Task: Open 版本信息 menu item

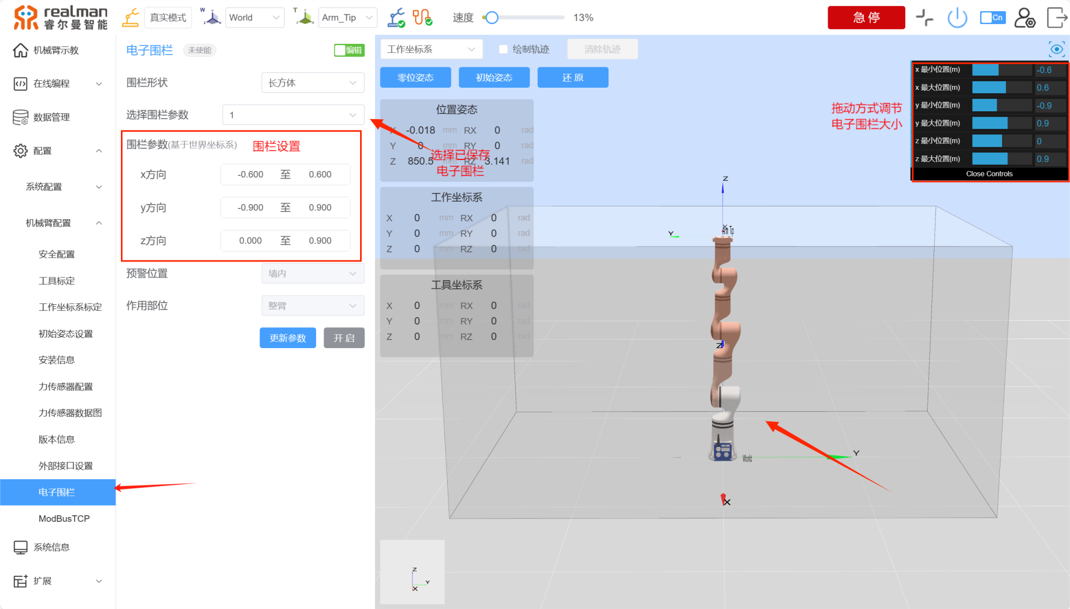Action: tap(57, 440)
